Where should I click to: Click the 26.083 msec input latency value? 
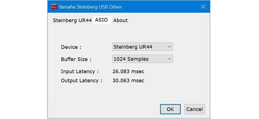pos(128,72)
